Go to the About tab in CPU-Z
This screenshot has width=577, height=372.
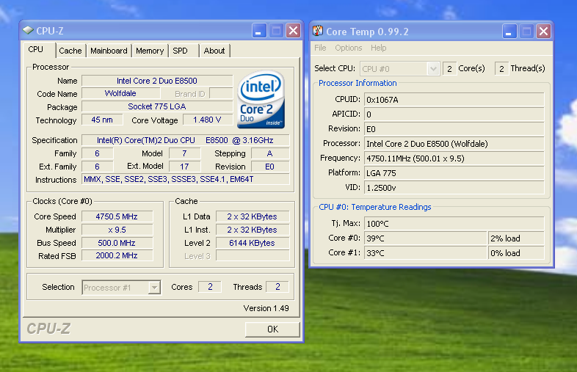coord(214,51)
